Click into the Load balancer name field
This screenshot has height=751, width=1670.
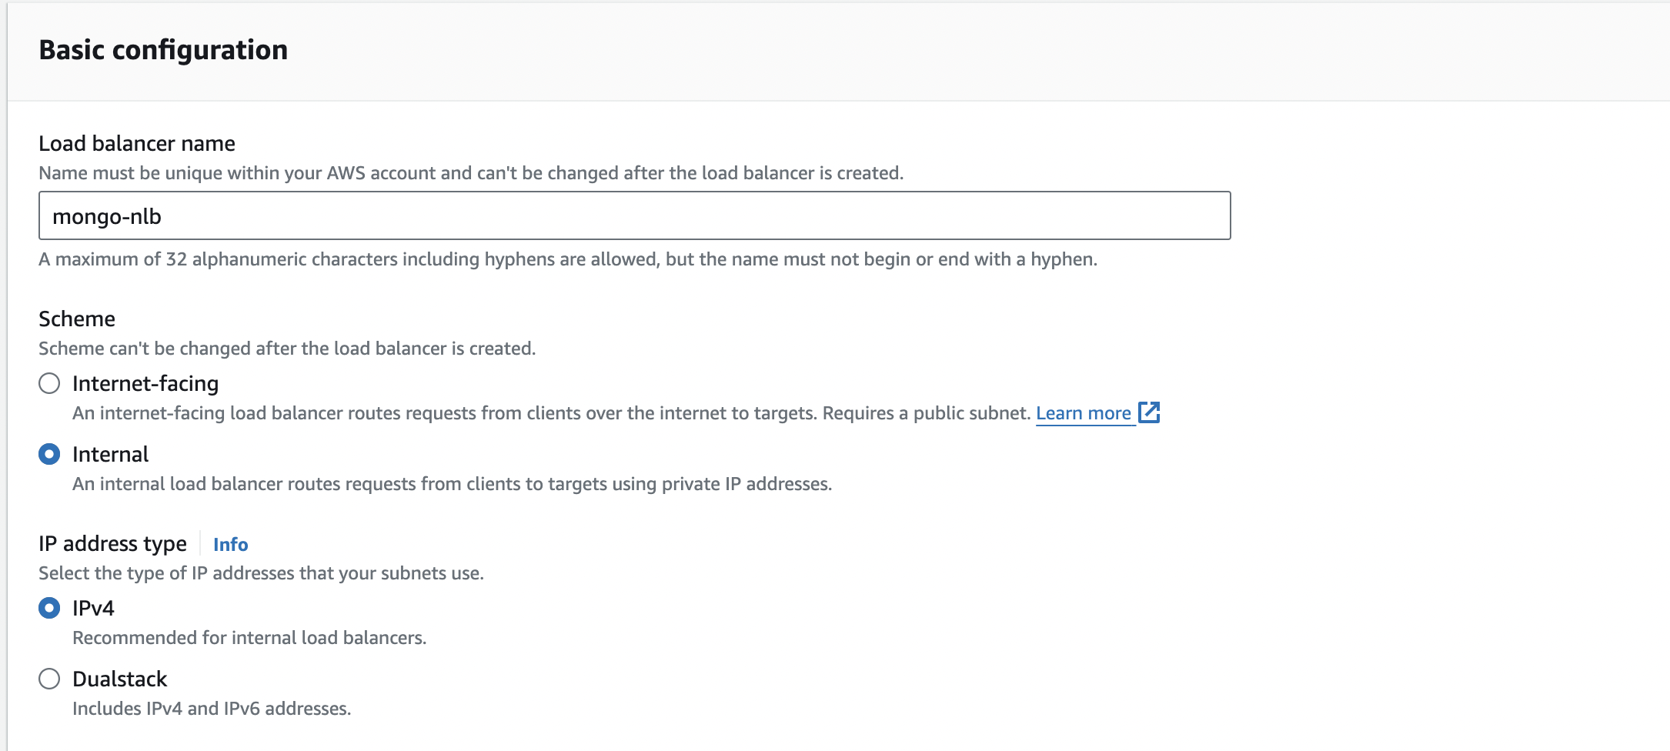click(634, 216)
